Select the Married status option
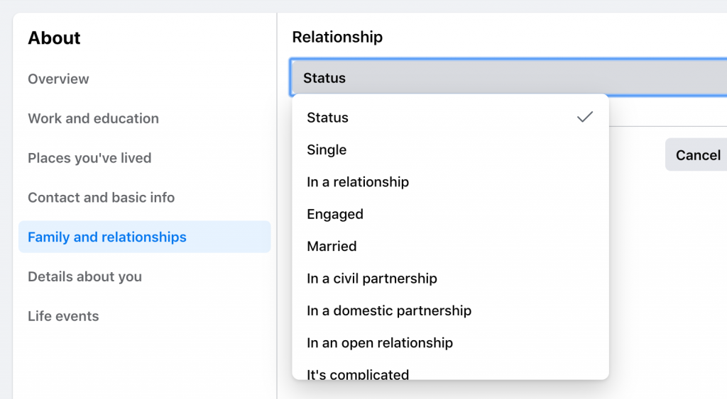Screen dimensions: 727x399 (332, 247)
